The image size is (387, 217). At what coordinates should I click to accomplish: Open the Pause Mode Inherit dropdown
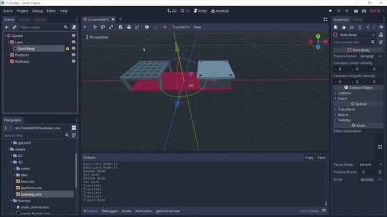point(371,165)
